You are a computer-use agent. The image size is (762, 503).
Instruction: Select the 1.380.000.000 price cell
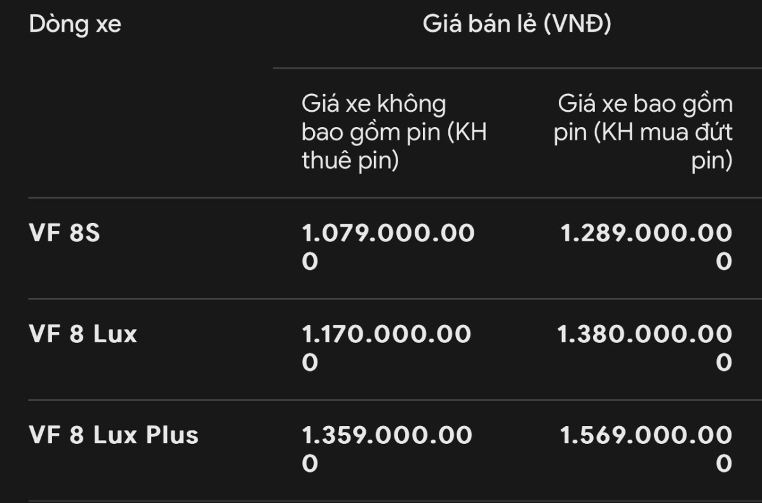[645, 348]
